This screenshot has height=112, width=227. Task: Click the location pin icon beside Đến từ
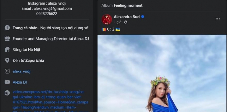point(7,60)
